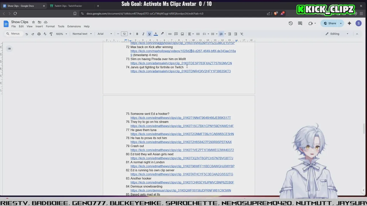This screenshot has width=367, height=206.
Task: Open the 100% zoom dropdown
Action: pos(61,34)
